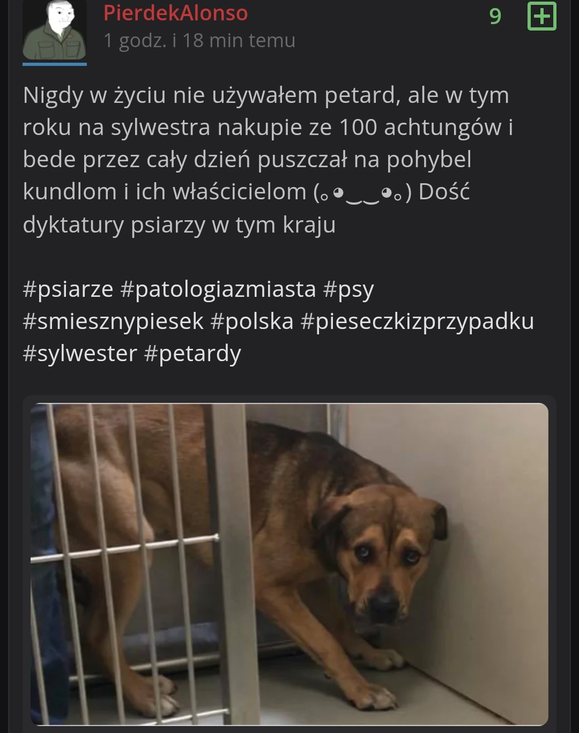Select the kaomoji emoticon in the post
The width and height of the screenshot is (579, 733).
point(362,192)
